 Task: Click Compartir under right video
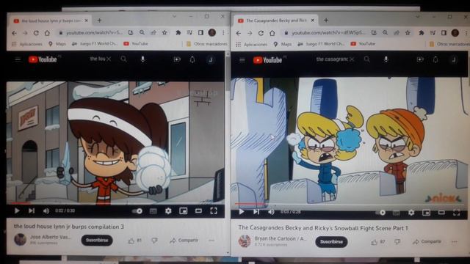(x=427, y=242)
